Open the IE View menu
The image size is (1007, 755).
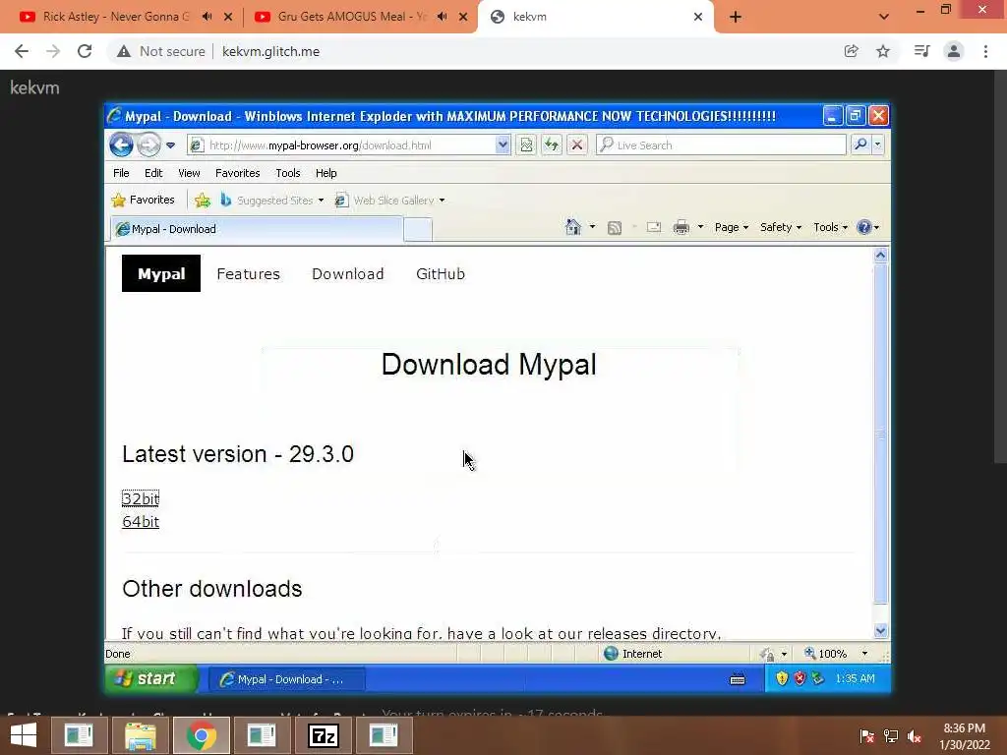[x=189, y=173]
